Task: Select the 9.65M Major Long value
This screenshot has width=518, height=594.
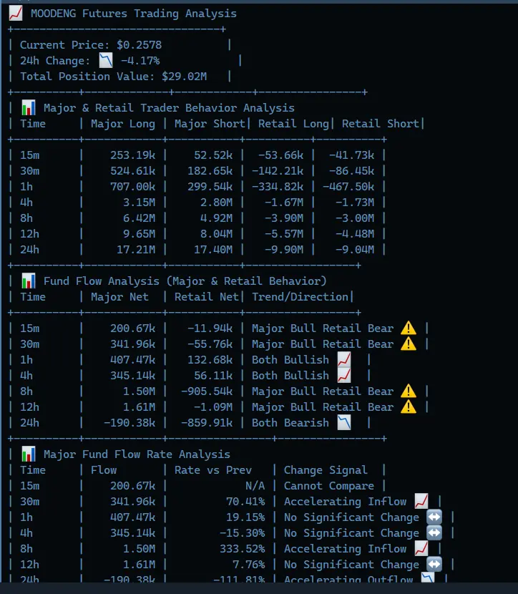Action: point(140,234)
